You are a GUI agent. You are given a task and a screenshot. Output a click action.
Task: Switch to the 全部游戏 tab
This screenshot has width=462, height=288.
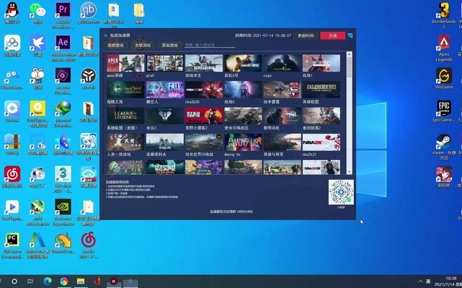point(143,45)
